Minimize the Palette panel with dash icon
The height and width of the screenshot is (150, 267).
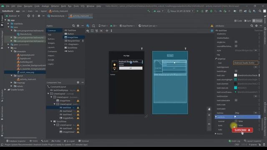pyautogui.click(x=83, y=26)
